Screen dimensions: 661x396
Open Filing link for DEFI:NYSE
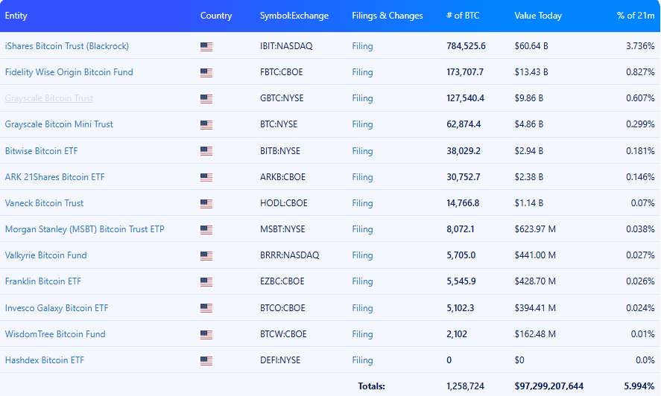click(x=362, y=360)
